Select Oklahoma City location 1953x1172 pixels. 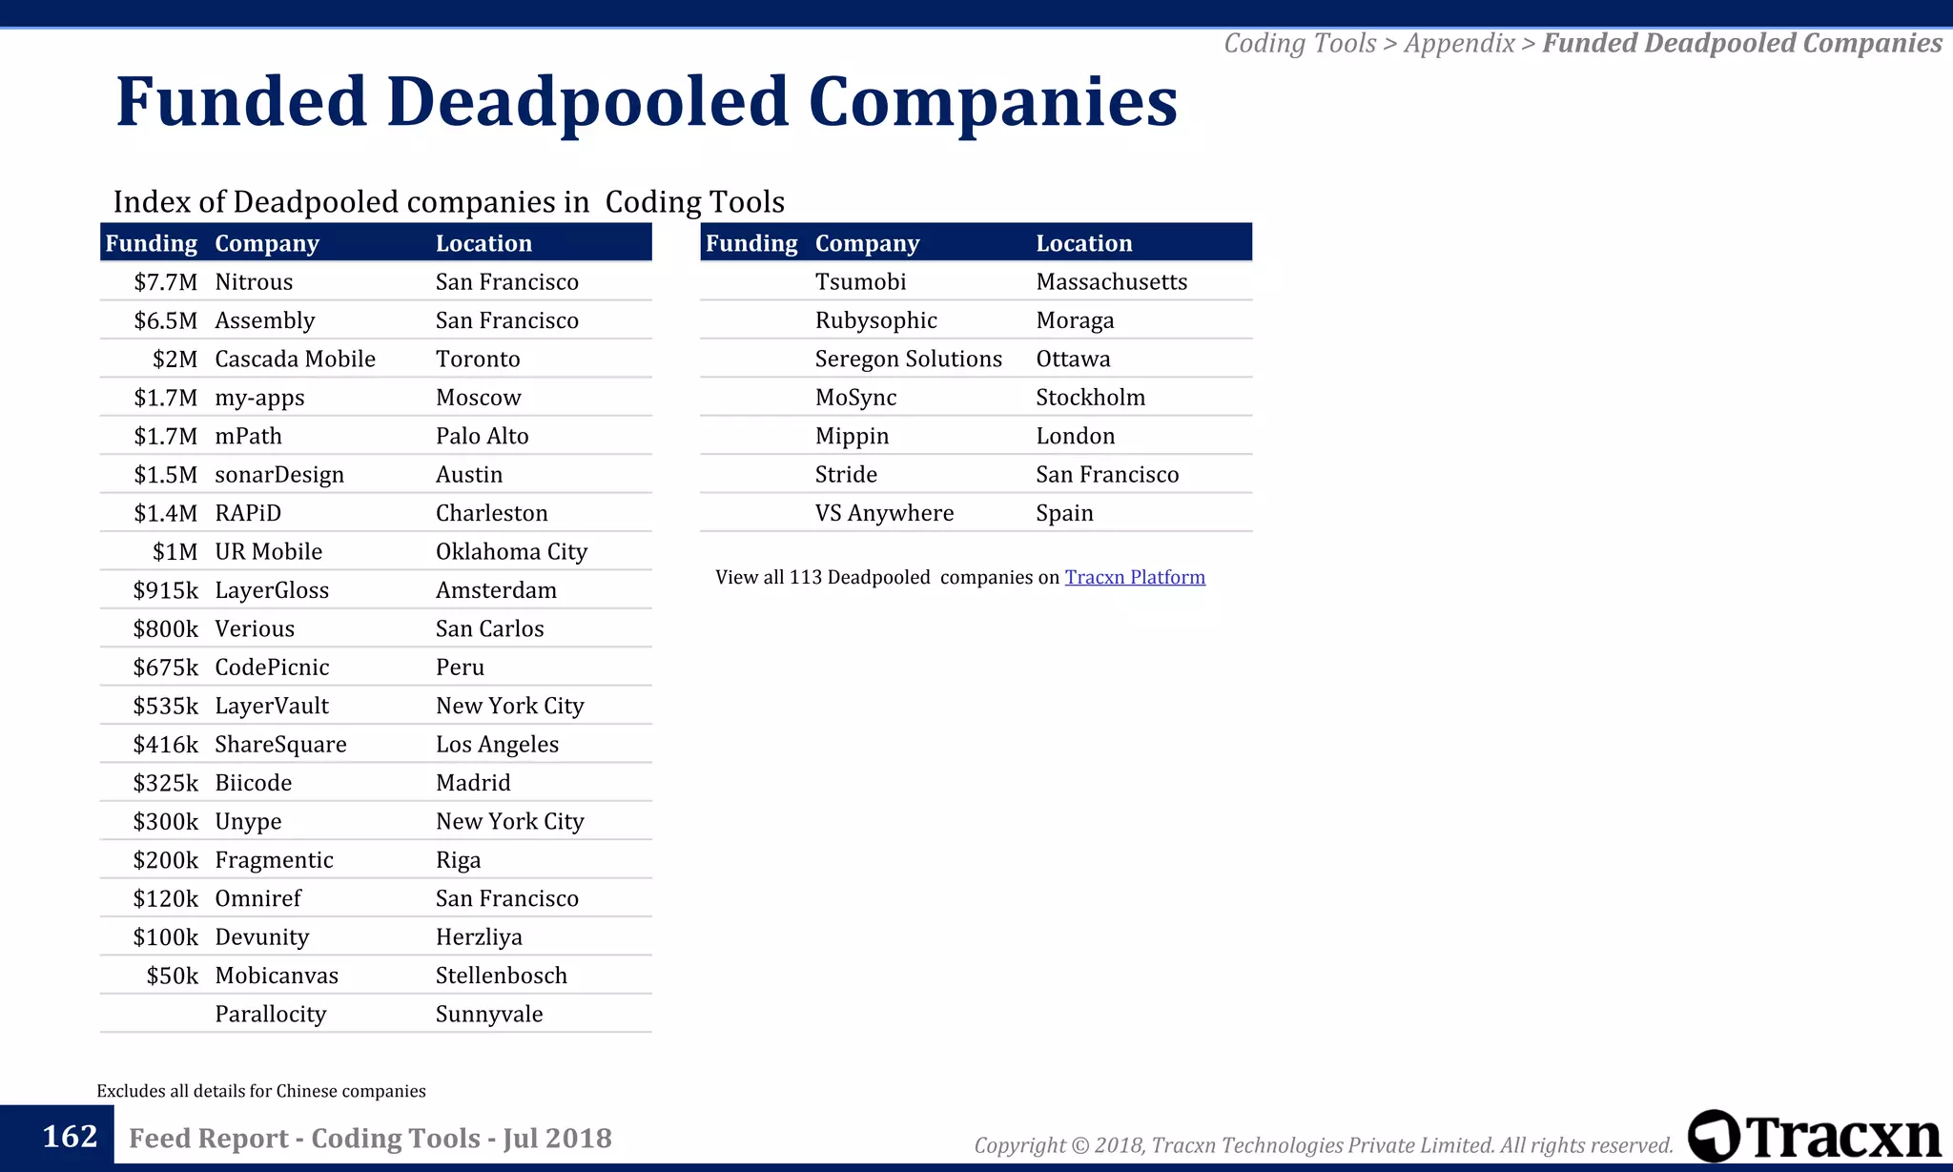pos(512,552)
